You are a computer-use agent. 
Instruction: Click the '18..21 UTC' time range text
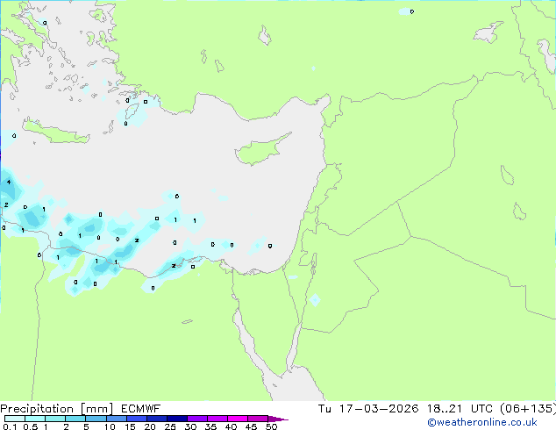[x=460, y=409]
